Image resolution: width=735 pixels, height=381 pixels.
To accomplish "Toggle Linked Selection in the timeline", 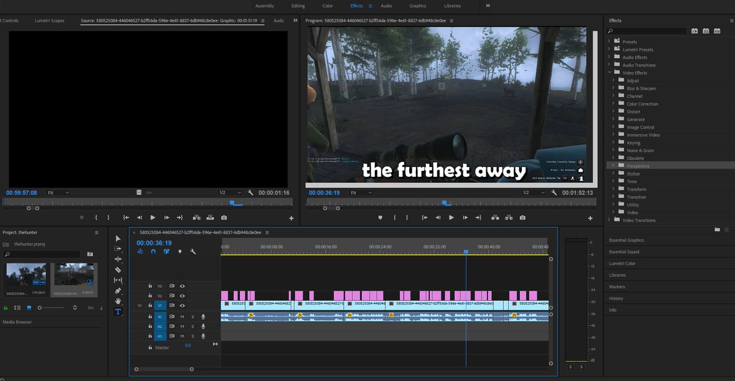I will tap(166, 251).
